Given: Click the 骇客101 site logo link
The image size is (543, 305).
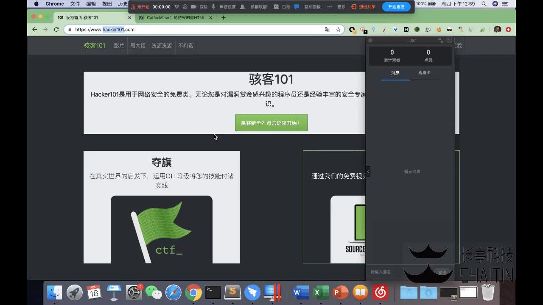Looking at the screenshot, I should (94, 45).
